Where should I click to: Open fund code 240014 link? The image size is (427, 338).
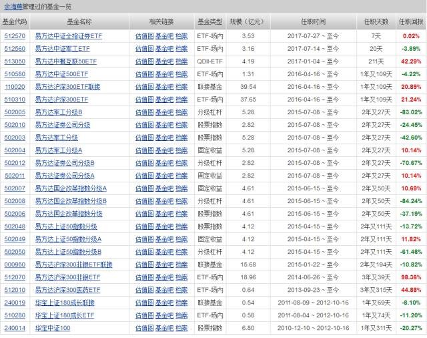[15, 328]
